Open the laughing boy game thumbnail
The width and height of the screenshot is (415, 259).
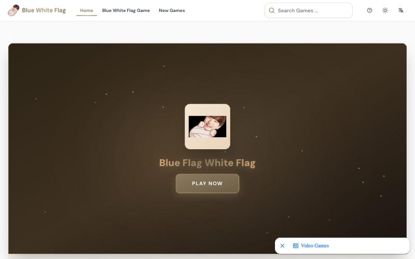(x=207, y=126)
